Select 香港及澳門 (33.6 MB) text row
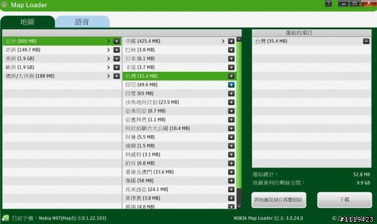Viewport: 377px width, 224px height. point(149,172)
